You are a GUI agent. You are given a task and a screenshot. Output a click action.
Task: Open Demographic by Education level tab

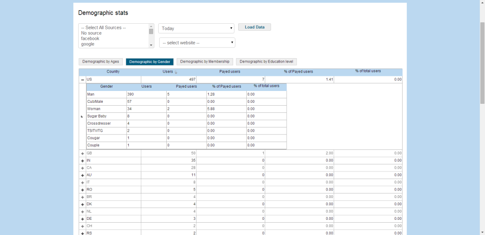[x=266, y=62]
